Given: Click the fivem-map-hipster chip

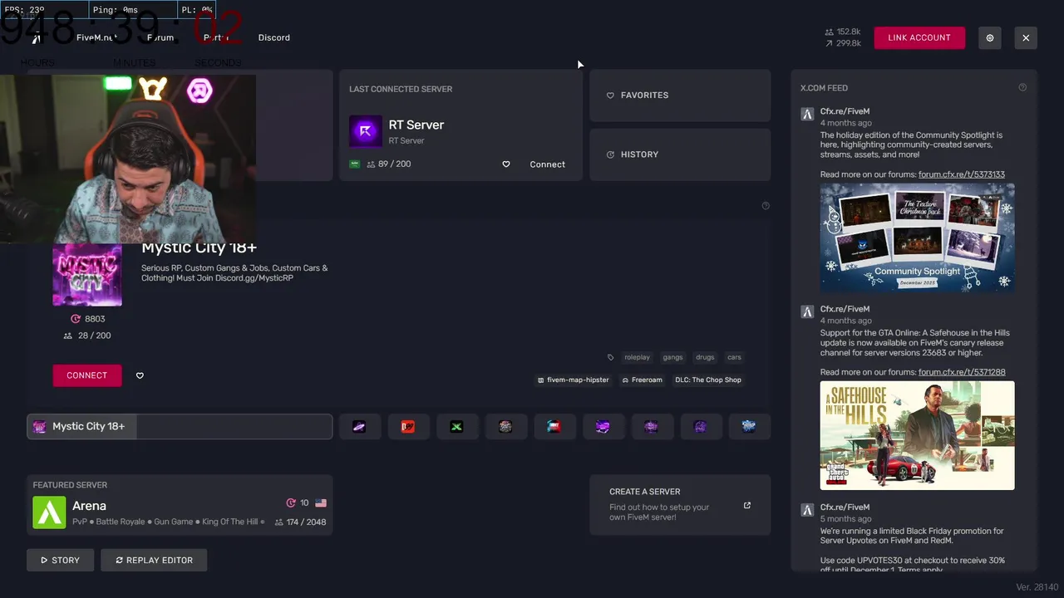Looking at the screenshot, I should point(574,380).
